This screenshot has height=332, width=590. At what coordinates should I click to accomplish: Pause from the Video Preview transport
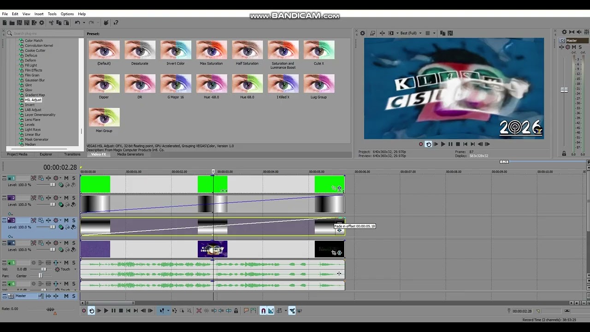(x=450, y=144)
